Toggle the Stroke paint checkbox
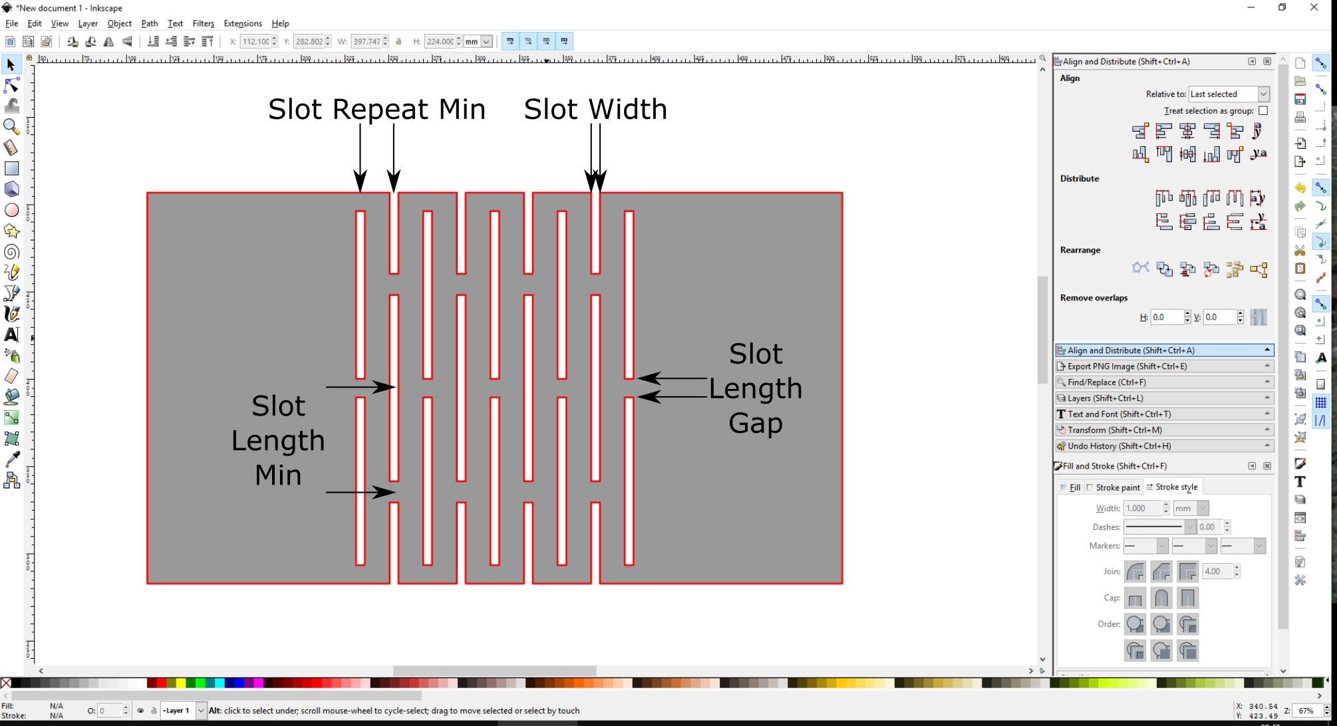The height and width of the screenshot is (726, 1337). click(x=1090, y=487)
